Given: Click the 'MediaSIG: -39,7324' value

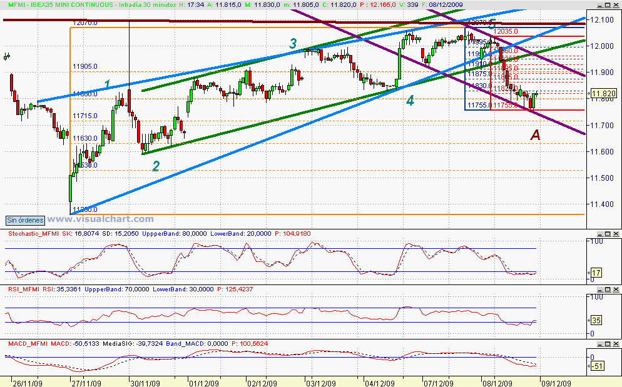Looking at the screenshot, I should click(133, 344).
